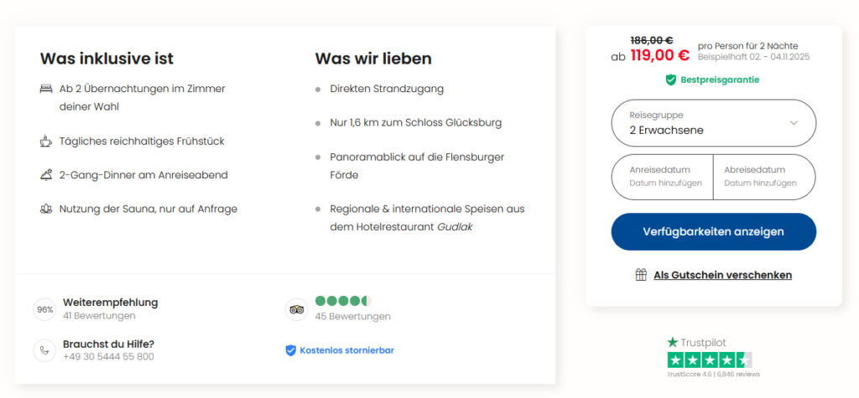This screenshot has width=859, height=398.
Task: Click the coffee cup breakfast icon
Action: coord(46,142)
